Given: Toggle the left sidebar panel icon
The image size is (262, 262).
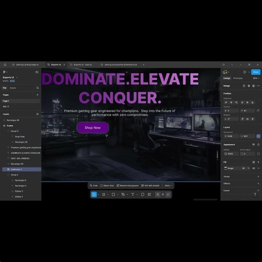Looking at the screenshot, I should (x=37, y=72).
